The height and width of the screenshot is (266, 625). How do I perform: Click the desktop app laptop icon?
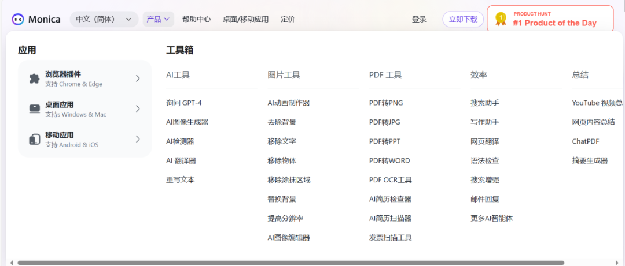35,109
